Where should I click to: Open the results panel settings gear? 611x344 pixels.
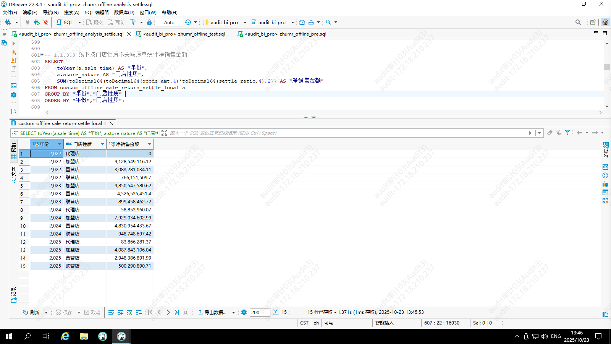[x=244, y=313]
